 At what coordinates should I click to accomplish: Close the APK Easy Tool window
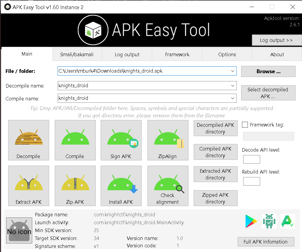click(x=293, y=7)
